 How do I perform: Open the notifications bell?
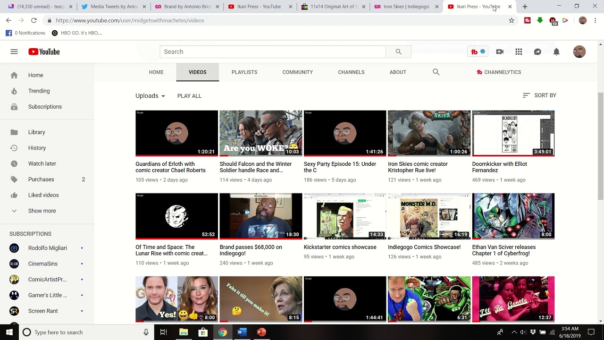[x=556, y=52]
